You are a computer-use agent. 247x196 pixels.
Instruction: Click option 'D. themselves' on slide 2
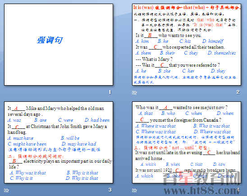tap(222, 53)
